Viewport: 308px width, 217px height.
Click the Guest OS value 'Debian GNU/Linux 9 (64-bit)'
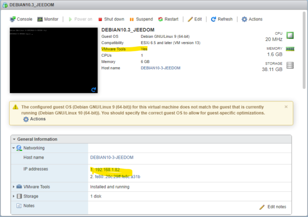tap(165, 36)
